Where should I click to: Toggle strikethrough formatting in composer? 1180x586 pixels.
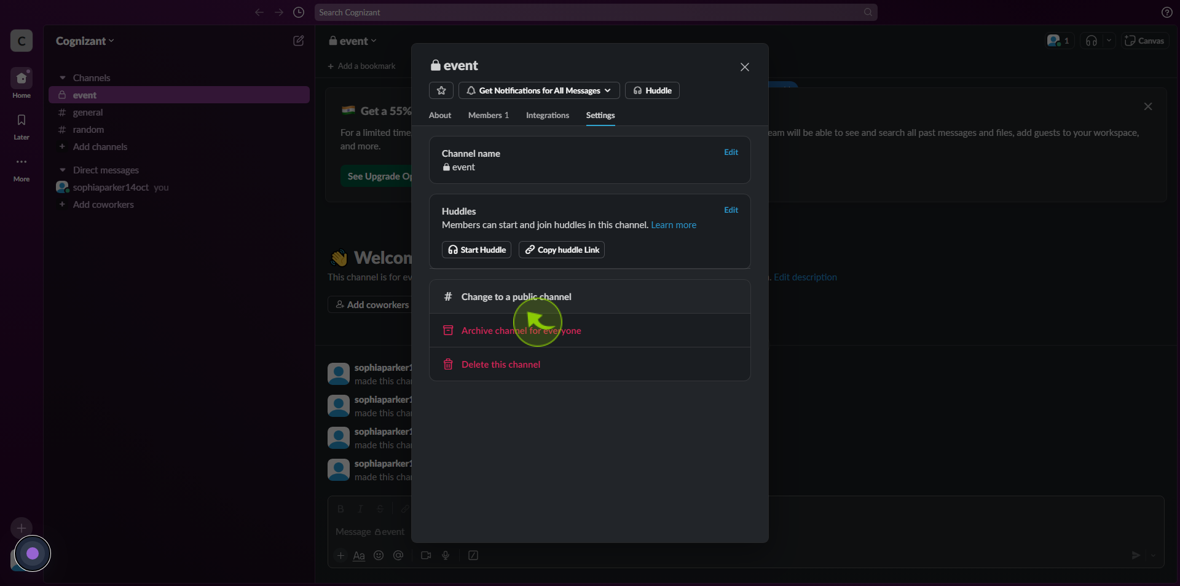(380, 509)
